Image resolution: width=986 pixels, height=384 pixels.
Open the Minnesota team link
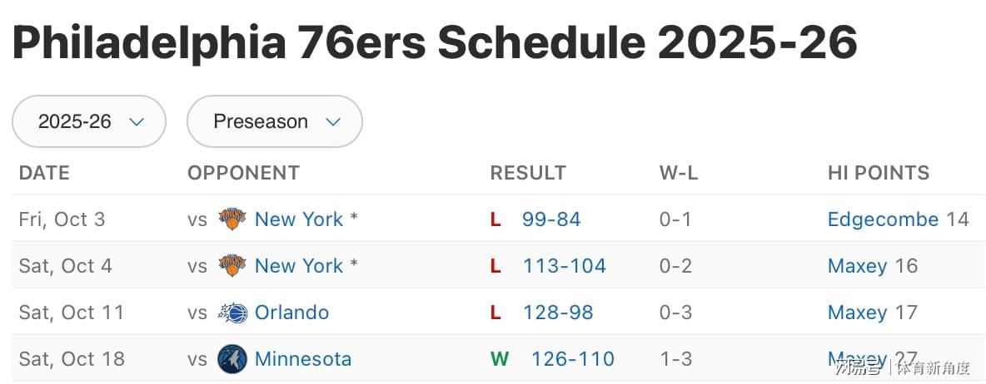click(x=302, y=359)
